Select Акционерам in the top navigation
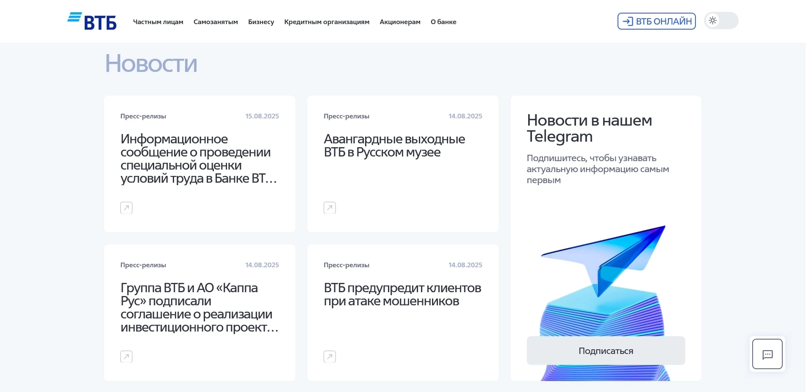The width and height of the screenshot is (806, 392). (399, 22)
